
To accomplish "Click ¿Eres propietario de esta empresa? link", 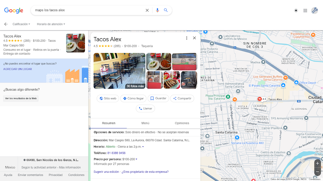I will [145, 172].
